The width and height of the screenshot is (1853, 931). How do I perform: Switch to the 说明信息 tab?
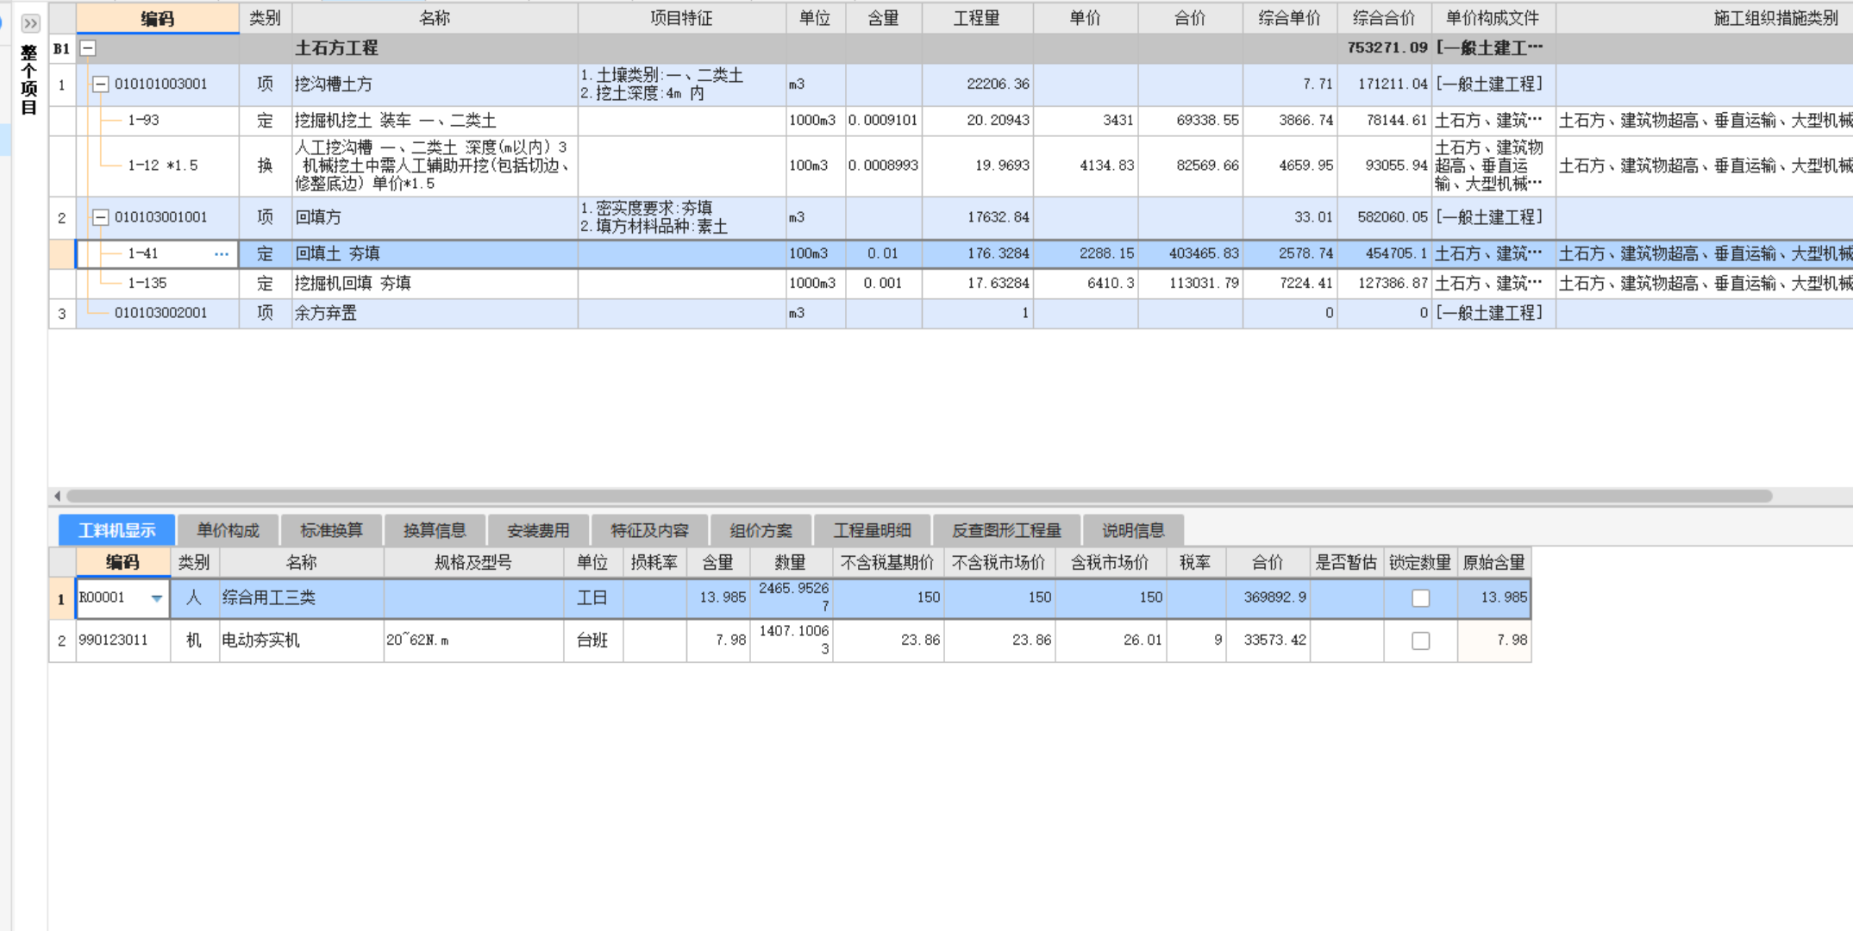click(1133, 530)
